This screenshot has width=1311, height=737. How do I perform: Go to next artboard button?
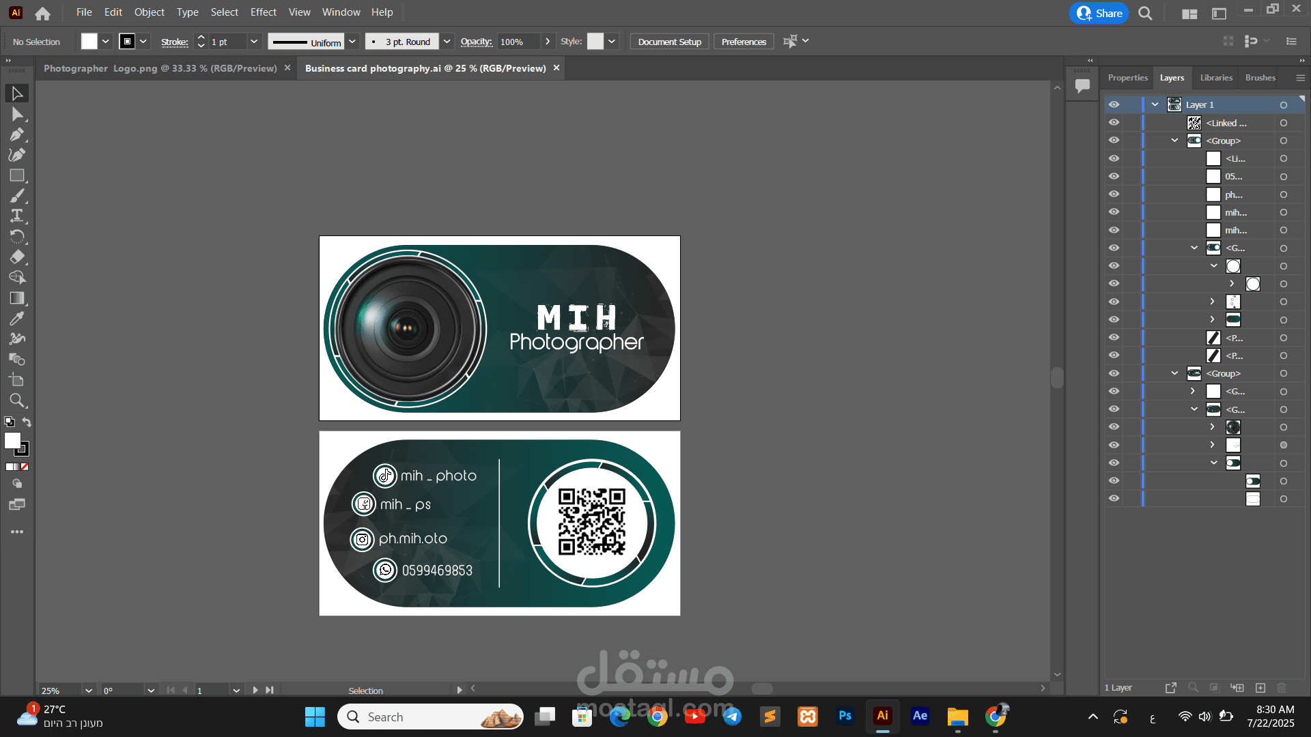click(x=255, y=691)
